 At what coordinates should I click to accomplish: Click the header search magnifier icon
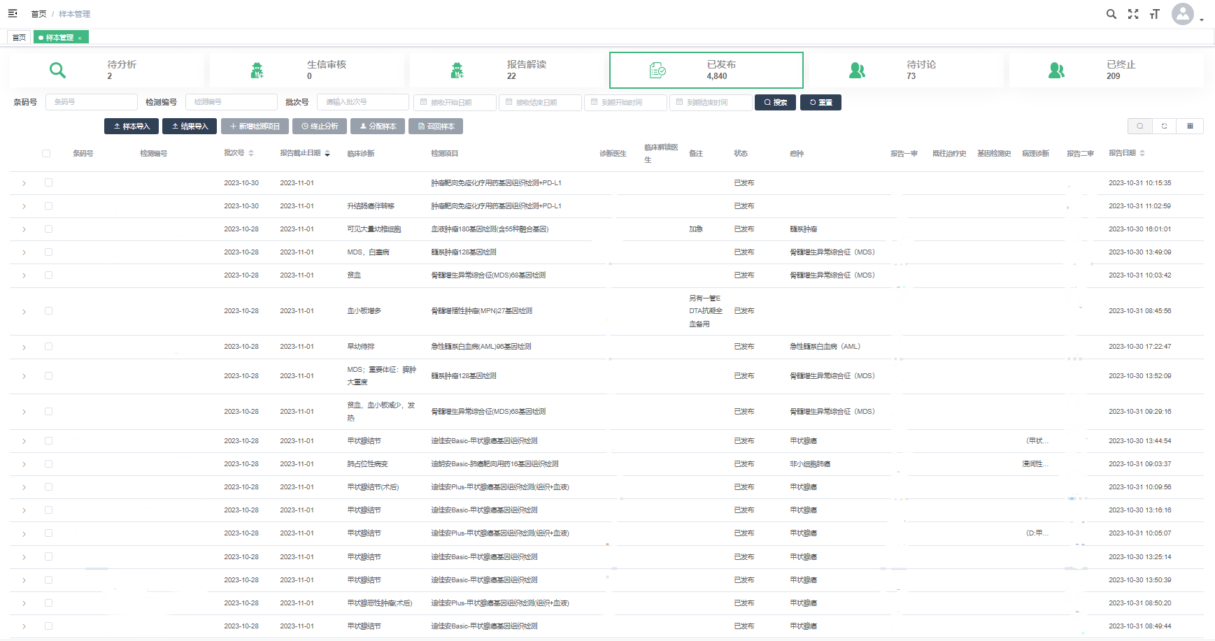coord(1111,14)
